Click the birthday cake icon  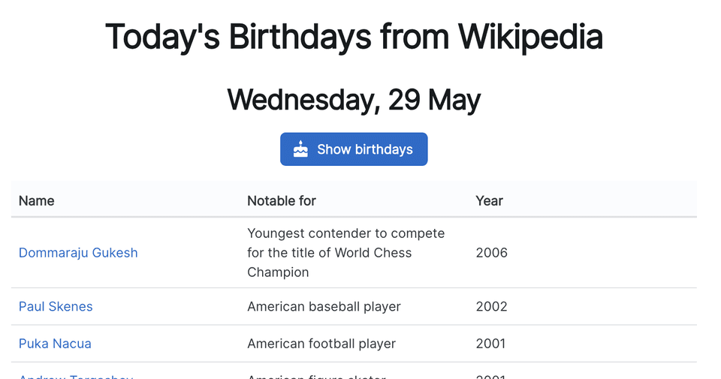[x=300, y=149]
